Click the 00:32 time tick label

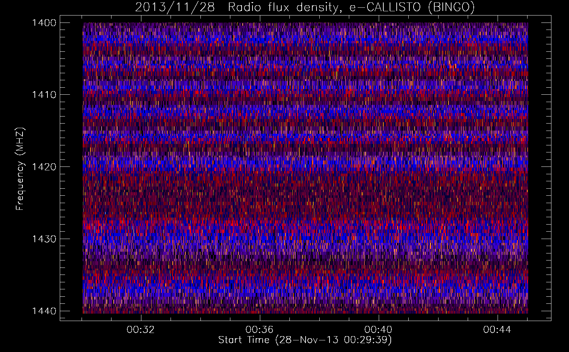click(x=141, y=330)
